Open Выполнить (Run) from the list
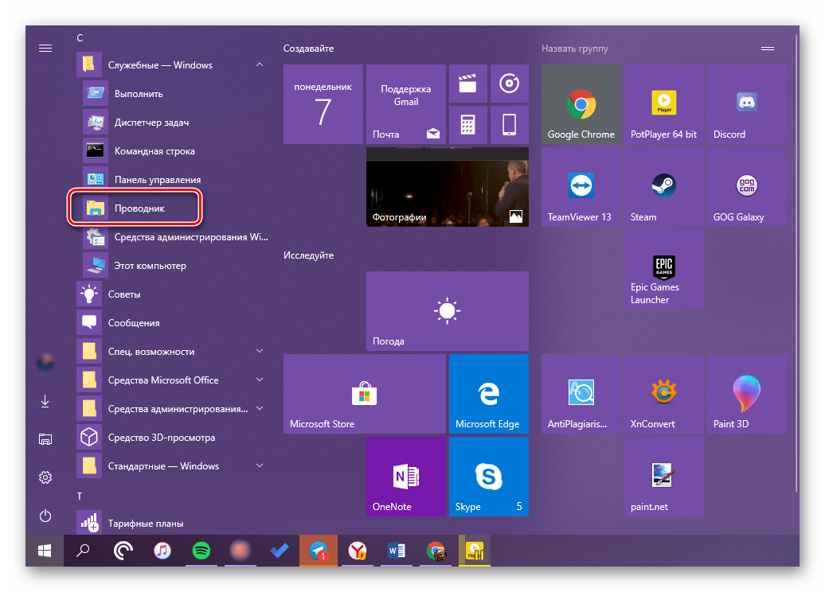825x592 pixels. point(177,94)
